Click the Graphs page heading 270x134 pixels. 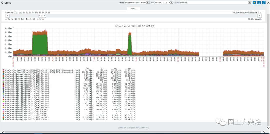pyautogui.click(x=6, y=3)
